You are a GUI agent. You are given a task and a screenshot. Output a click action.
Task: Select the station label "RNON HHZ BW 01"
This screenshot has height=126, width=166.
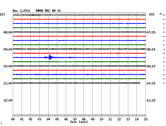(48, 11)
